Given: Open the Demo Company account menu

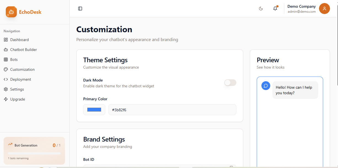Looking at the screenshot, I should [302, 9].
